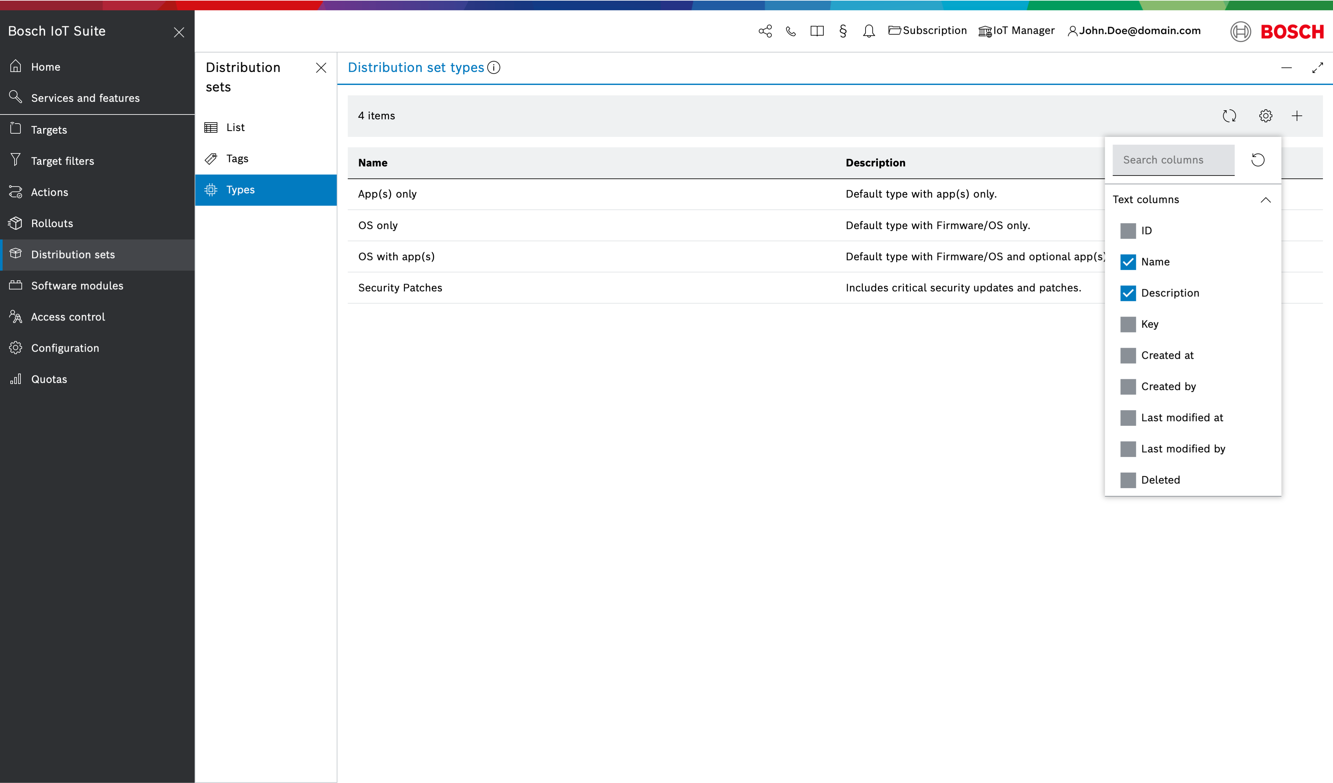1333x783 pixels.
Task: Click info icon beside Distribution set types
Action: [x=493, y=68]
